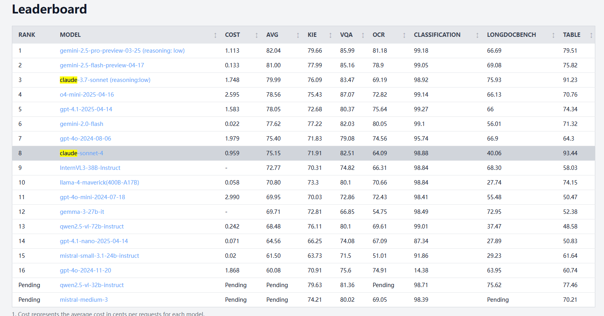Sort by AVG column arrow icon
The image size is (604, 316).
pyautogui.click(x=298, y=35)
